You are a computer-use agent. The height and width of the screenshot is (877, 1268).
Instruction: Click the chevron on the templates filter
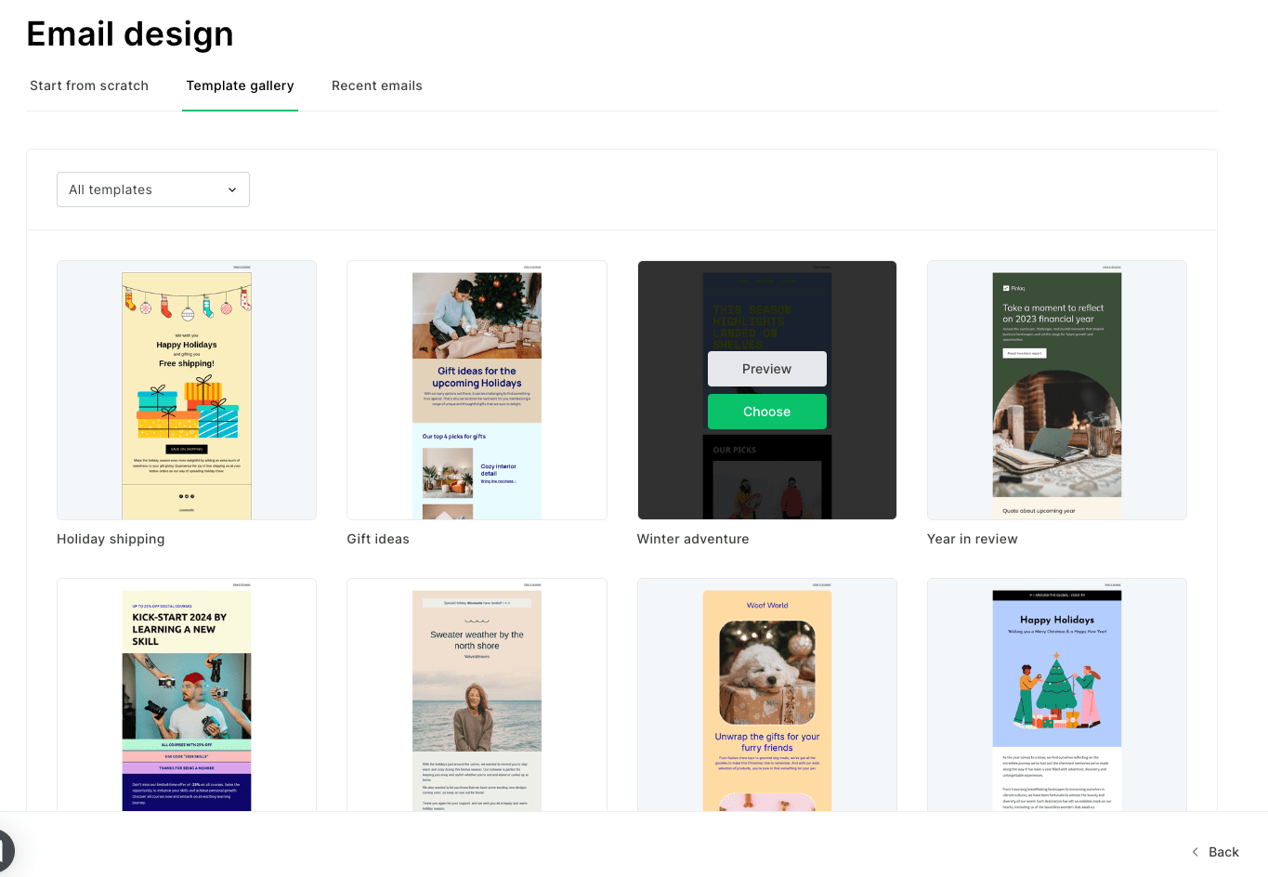tap(232, 190)
